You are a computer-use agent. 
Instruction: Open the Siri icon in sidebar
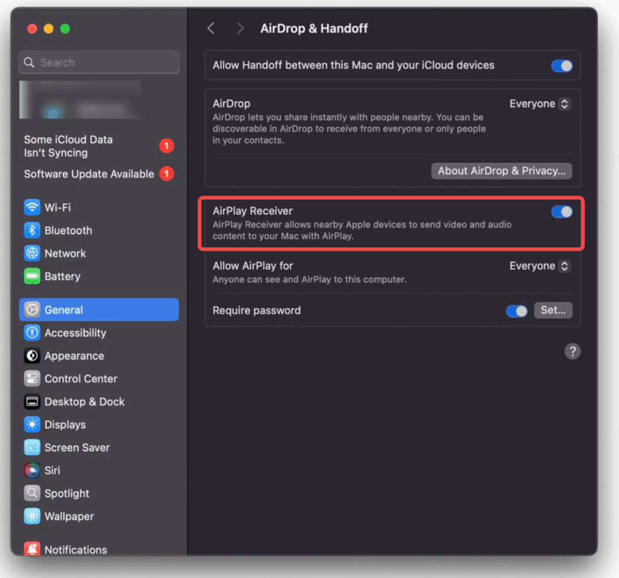click(32, 470)
